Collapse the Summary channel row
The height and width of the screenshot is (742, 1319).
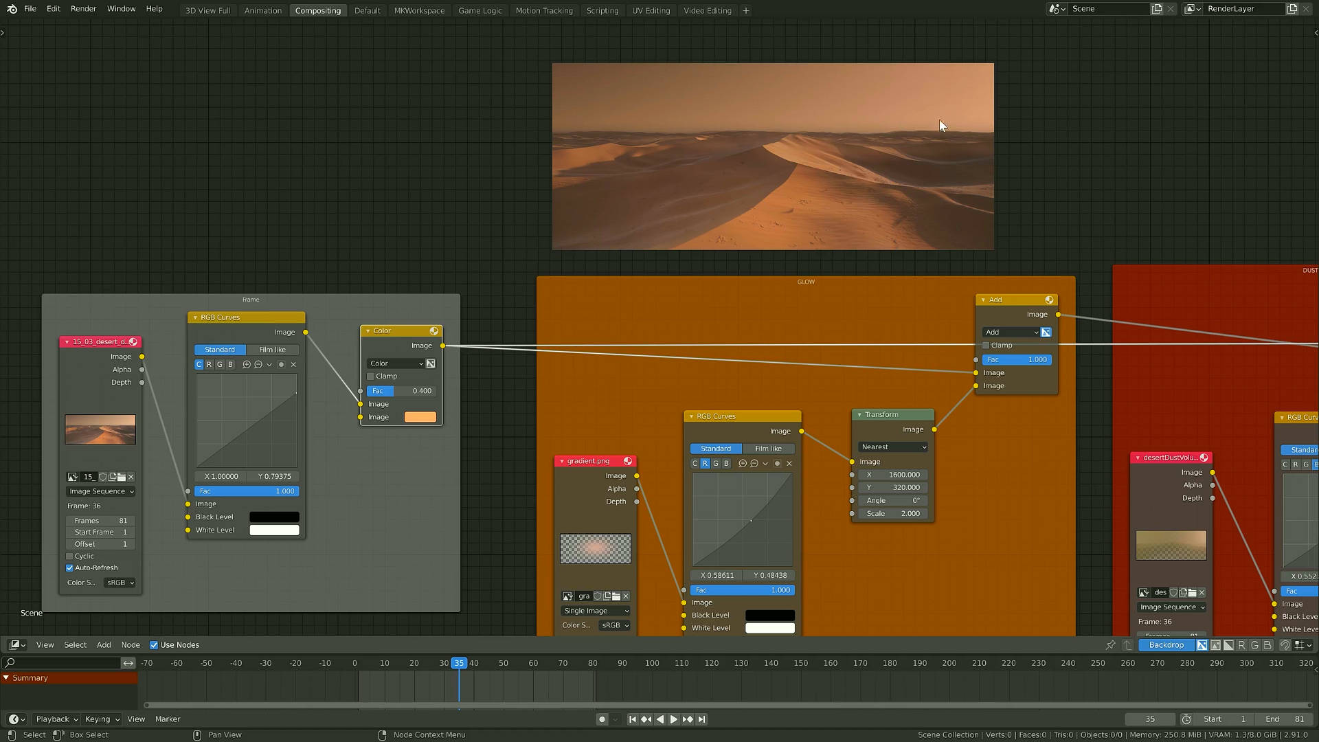(6, 678)
